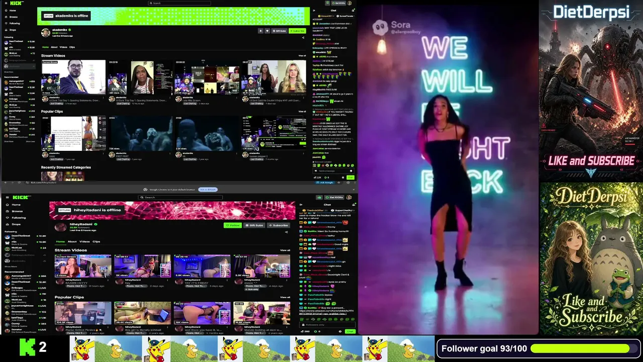View all Popular Clips on akademiks channel
The image size is (643, 362).
click(302, 112)
